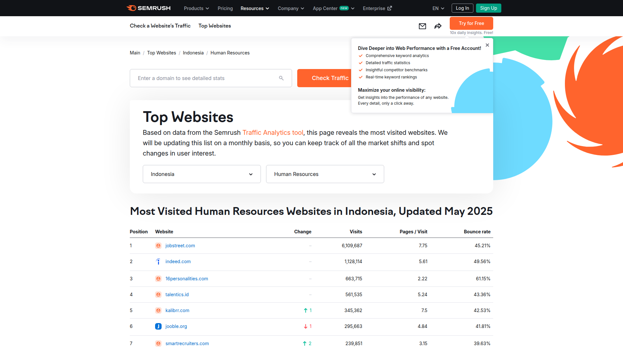
Task: Select Check a Website's Traffic tab
Action: pyautogui.click(x=160, y=26)
